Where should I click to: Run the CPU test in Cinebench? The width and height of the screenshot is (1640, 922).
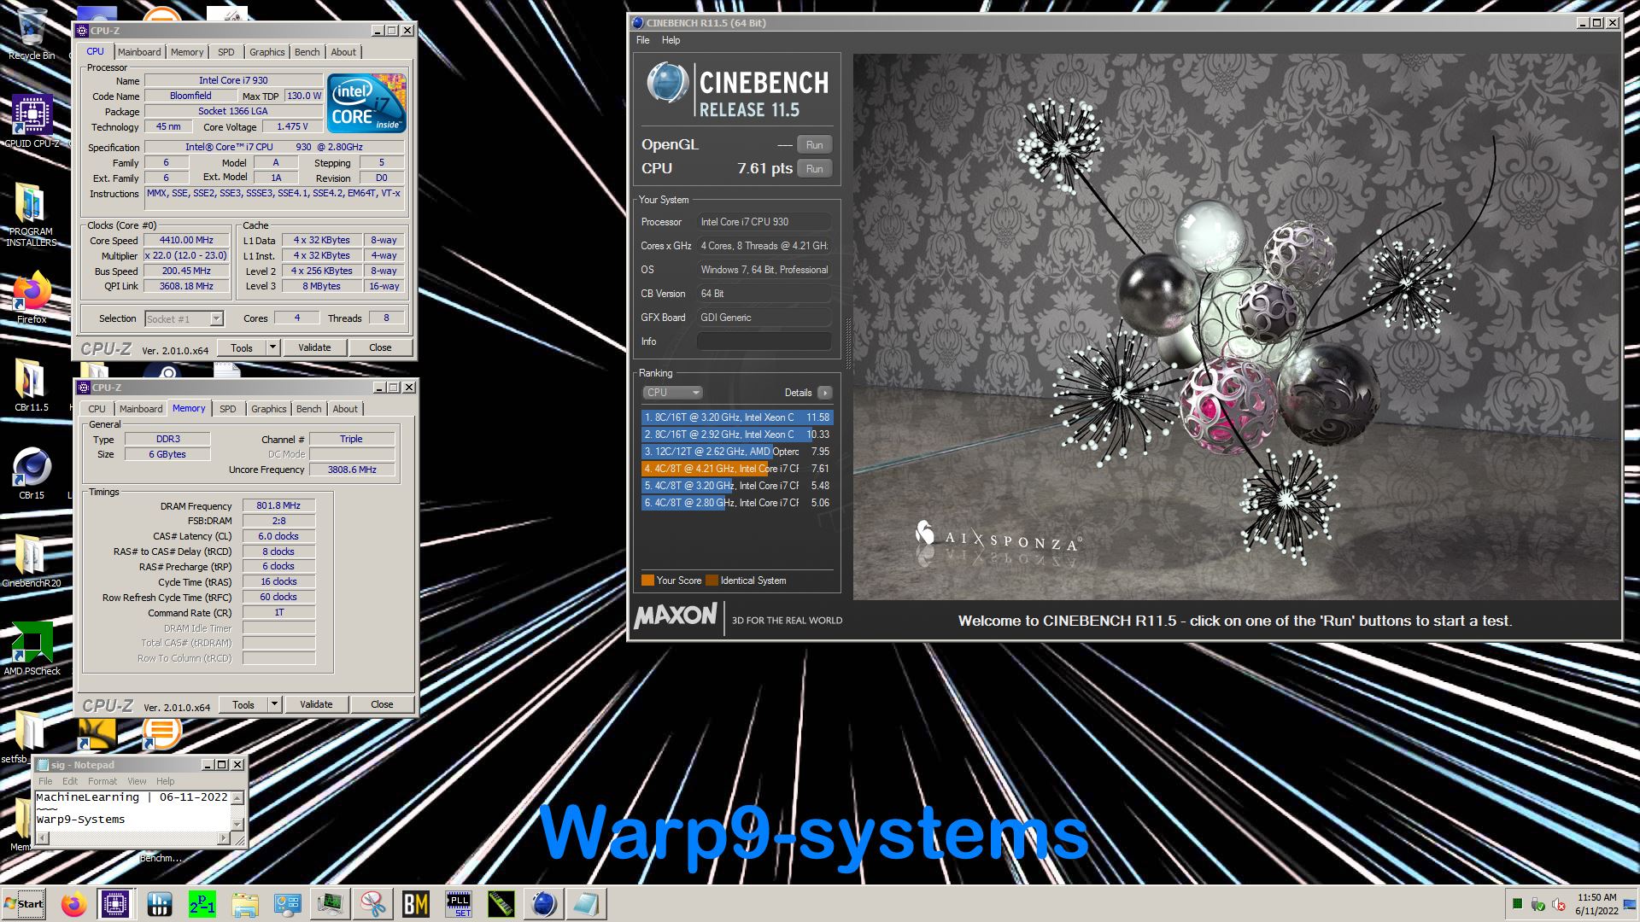tap(815, 169)
